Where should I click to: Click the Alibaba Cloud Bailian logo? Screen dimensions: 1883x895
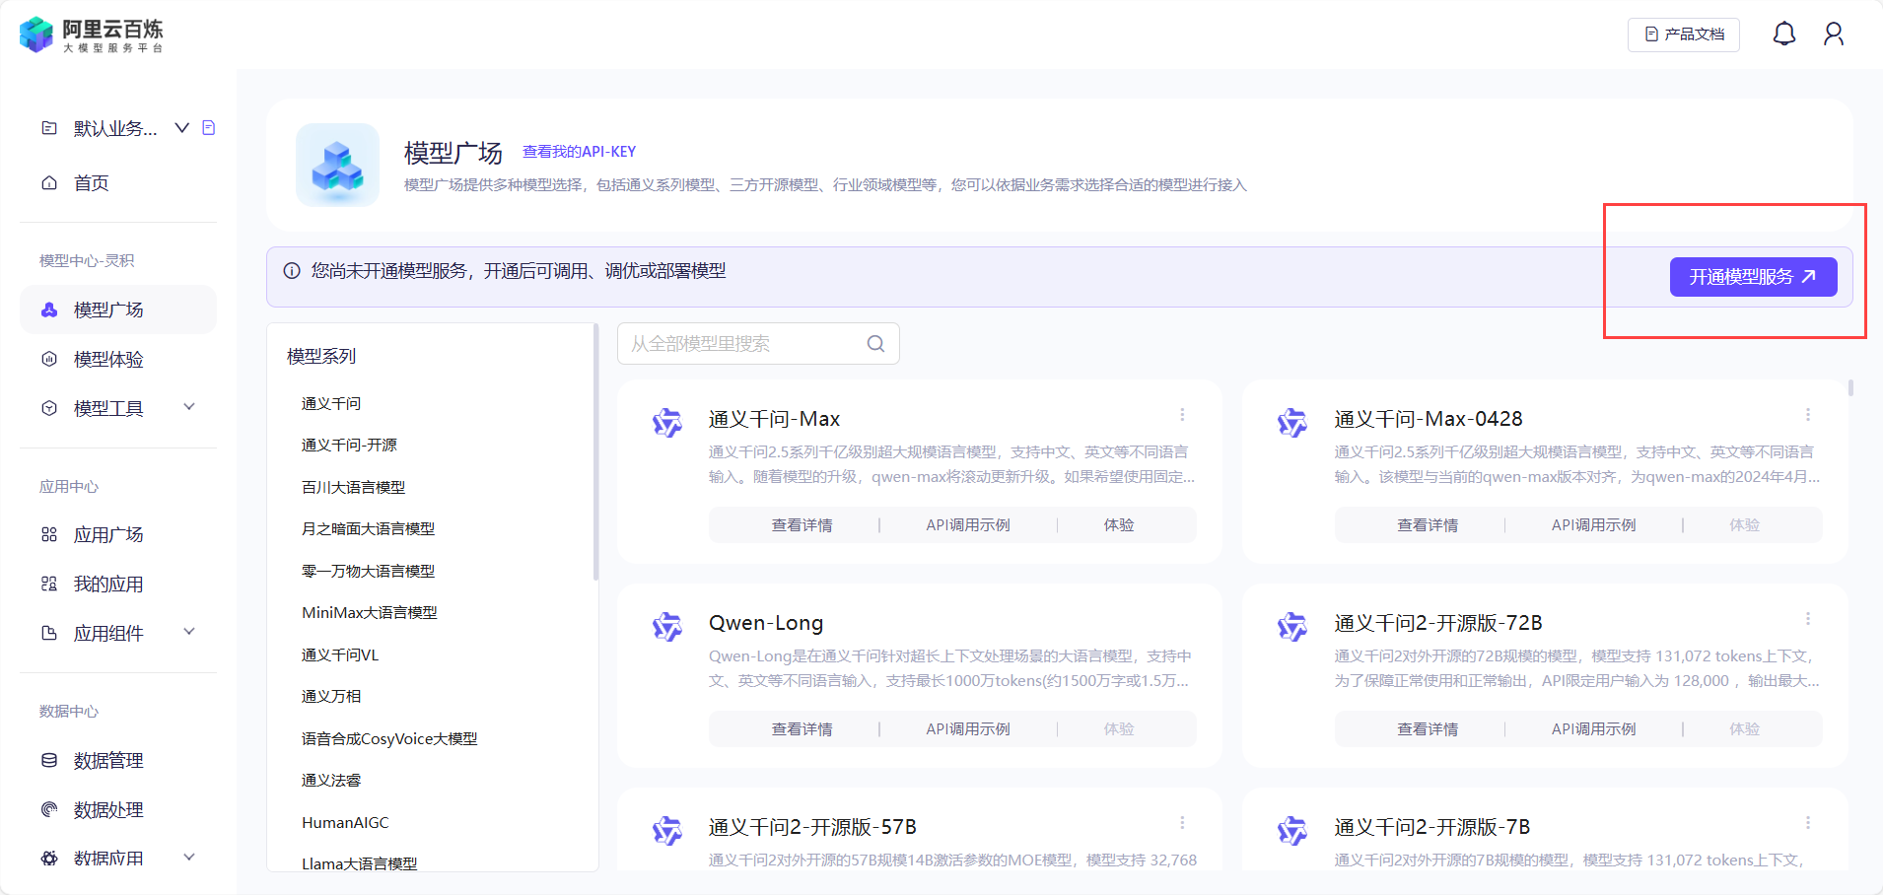pyautogui.click(x=91, y=34)
